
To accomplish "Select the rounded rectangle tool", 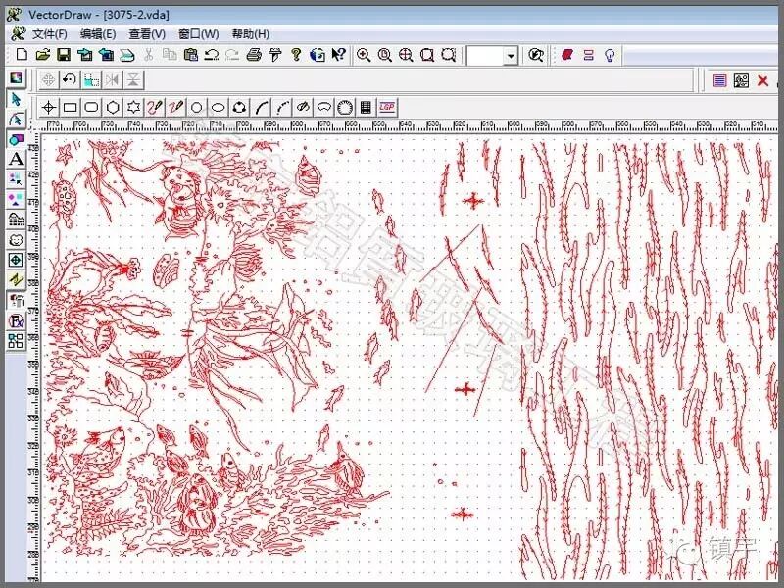I will [91, 107].
